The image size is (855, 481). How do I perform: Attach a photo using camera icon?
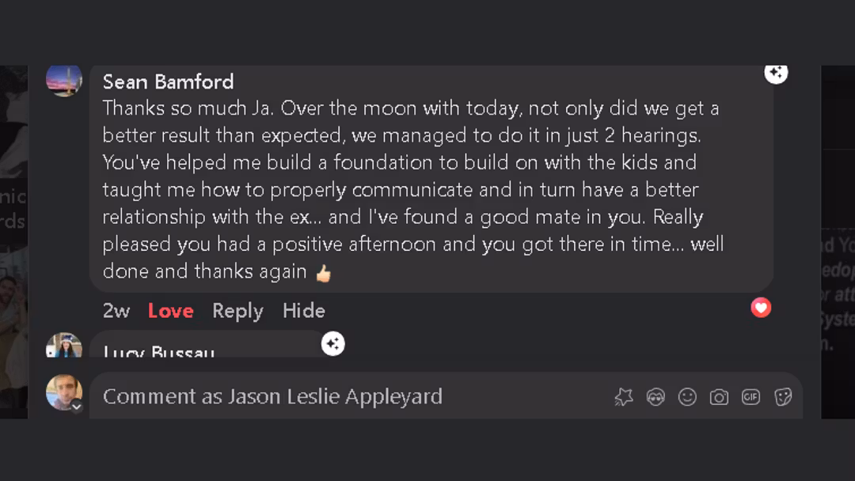pos(719,397)
